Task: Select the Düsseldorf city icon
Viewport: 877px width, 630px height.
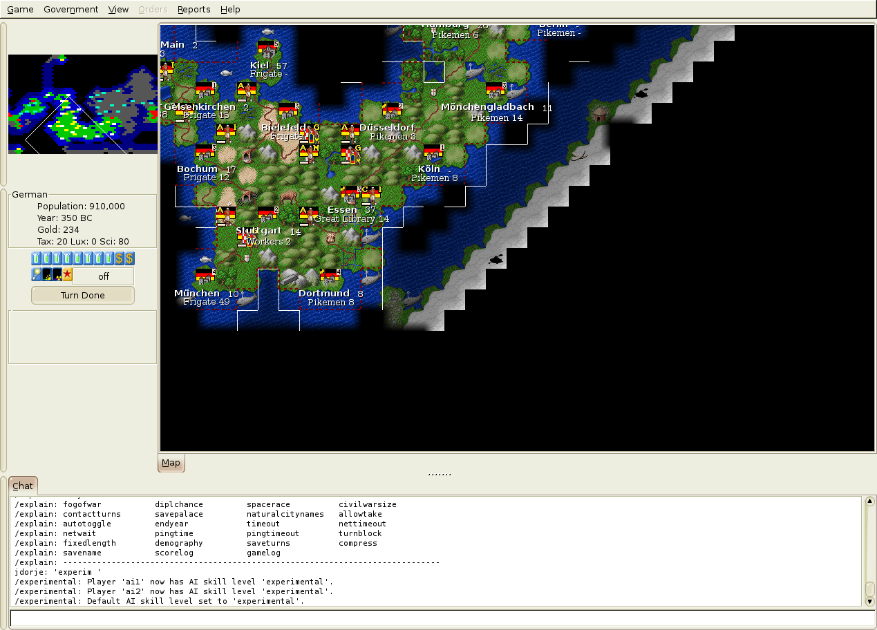Action: point(393,112)
